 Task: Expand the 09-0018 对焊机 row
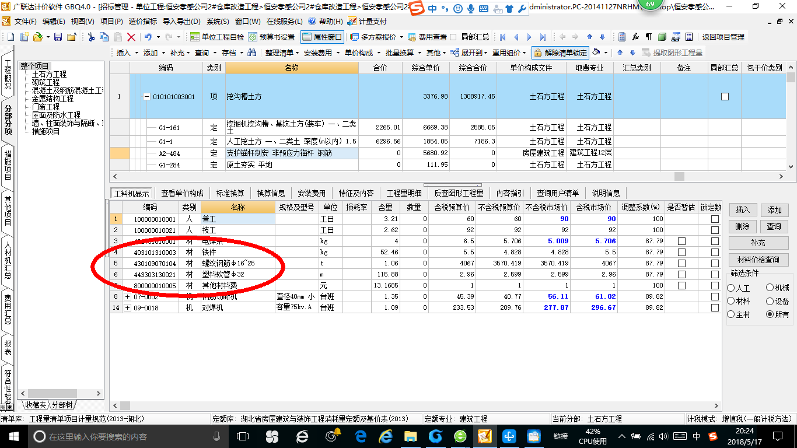tap(128, 307)
